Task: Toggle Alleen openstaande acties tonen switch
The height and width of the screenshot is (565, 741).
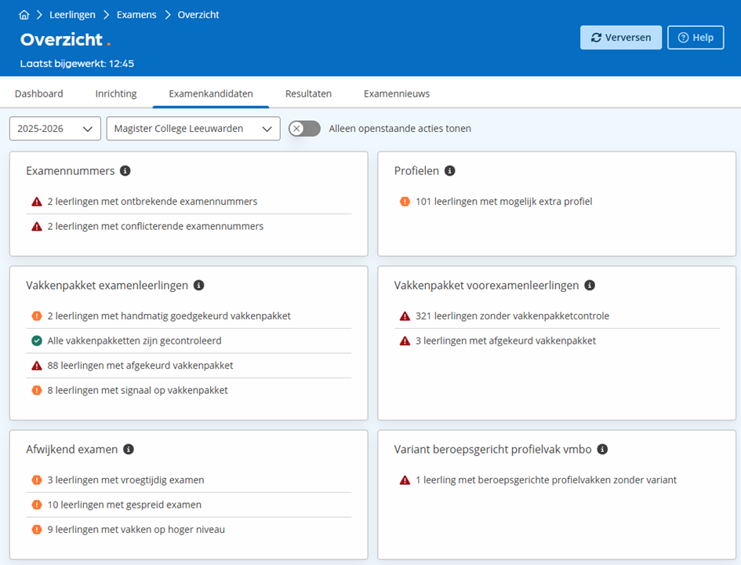Action: click(x=304, y=129)
